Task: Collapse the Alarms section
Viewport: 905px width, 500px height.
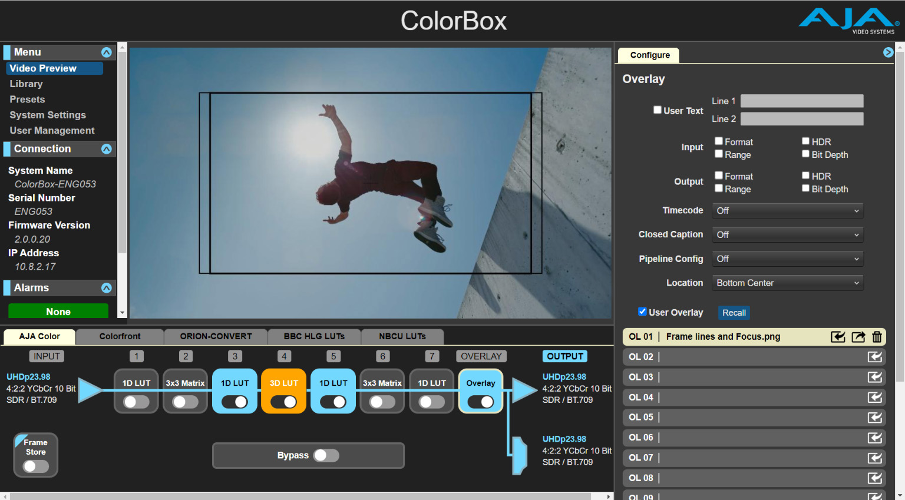Action: pos(107,287)
